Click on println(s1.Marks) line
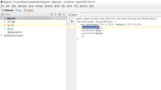The image size is (161, 90). pyautogui.click(x=92, y=33)
